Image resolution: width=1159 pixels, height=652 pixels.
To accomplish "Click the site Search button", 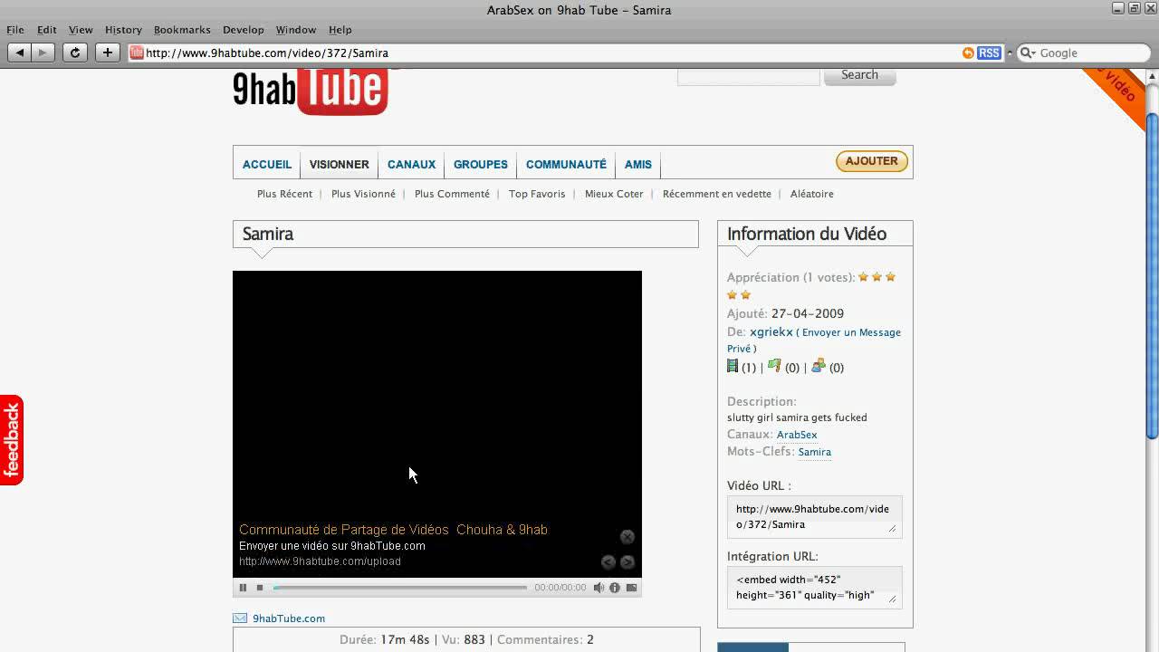I will pos(859,75).
